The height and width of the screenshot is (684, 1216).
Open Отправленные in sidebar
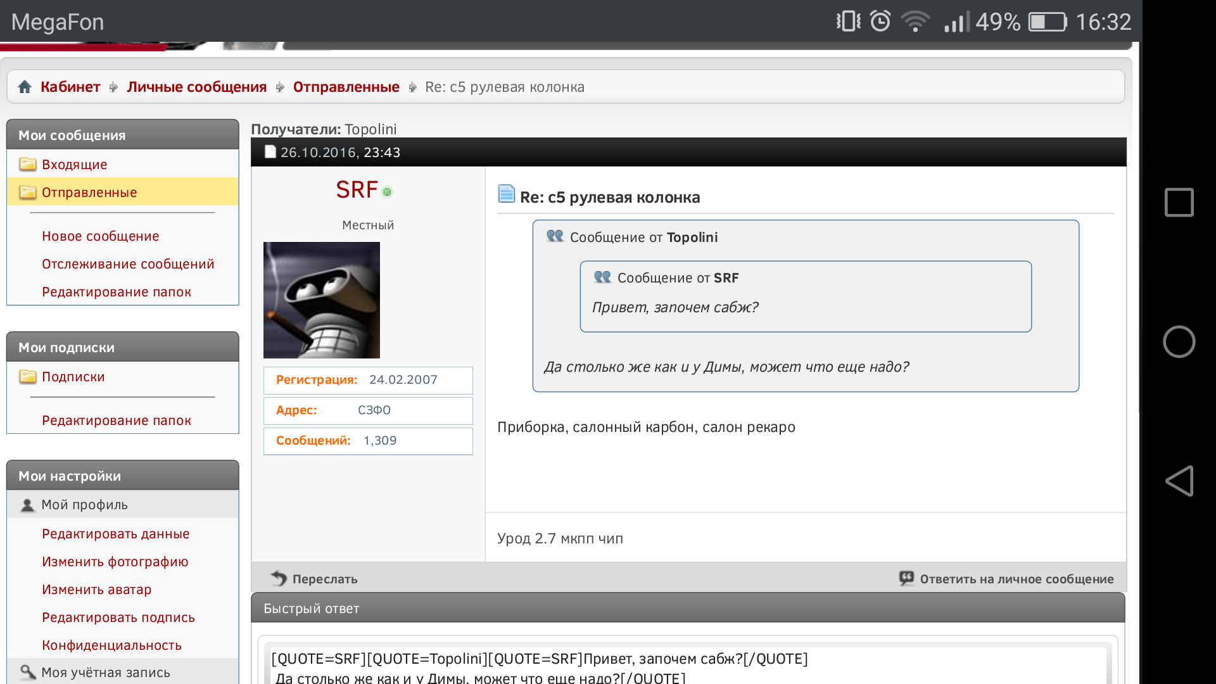(89, 193)
